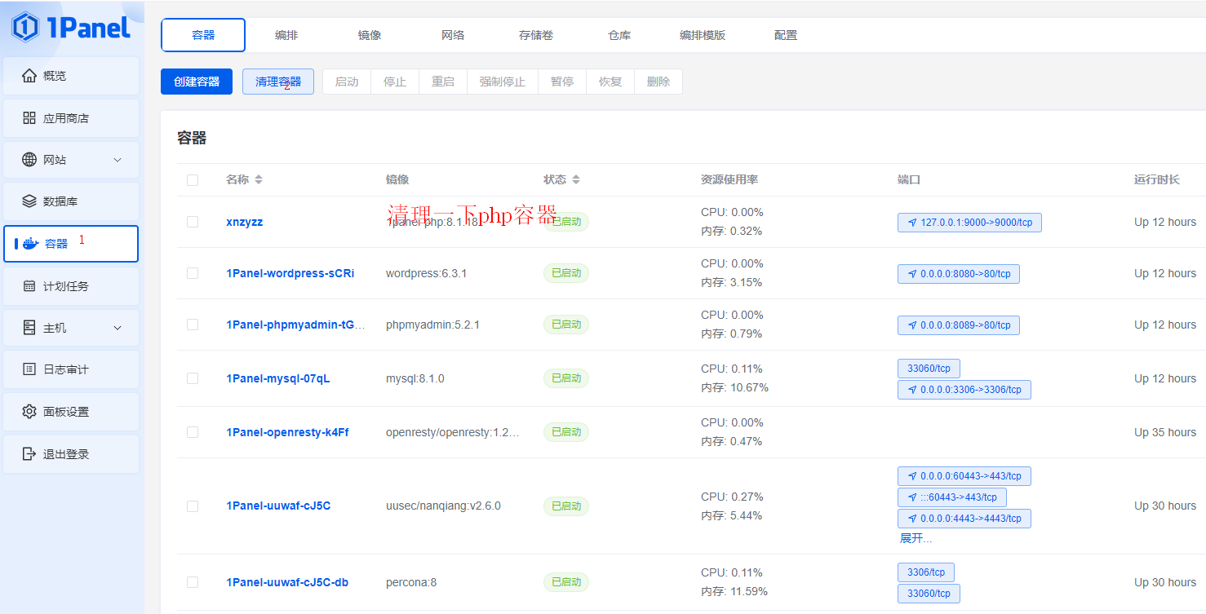
Task: Click the log icon beside 日志审计
Action: point(29,369)
